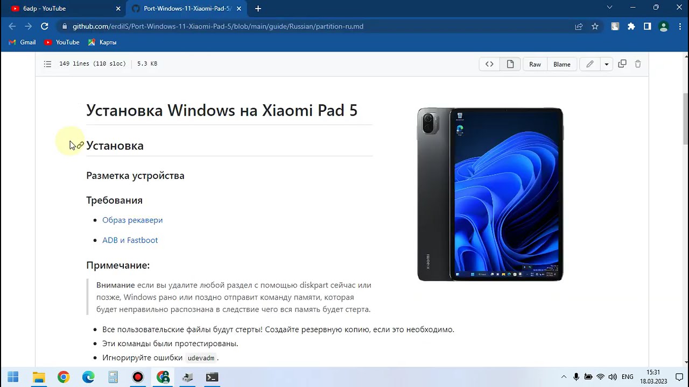Delete this file using trash icon

[638, 63]
